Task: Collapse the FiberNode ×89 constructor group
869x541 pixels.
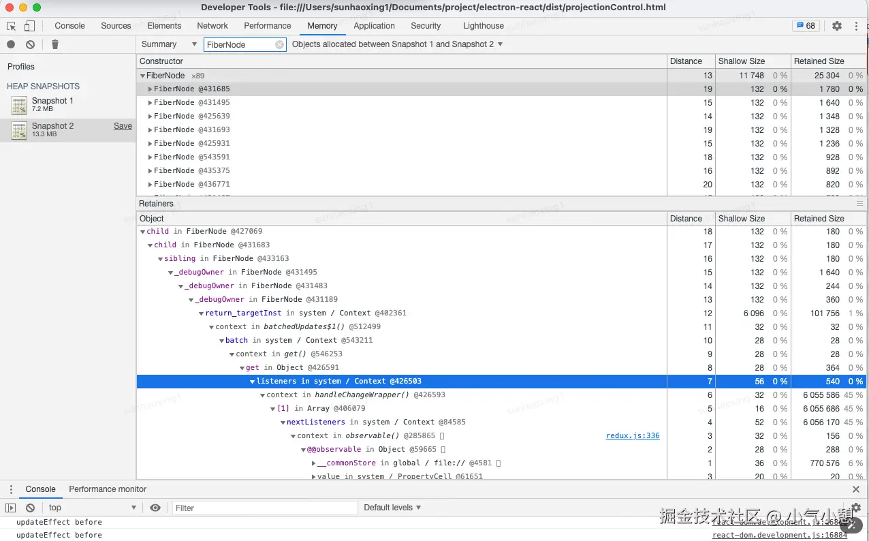Action: point(142,76)
